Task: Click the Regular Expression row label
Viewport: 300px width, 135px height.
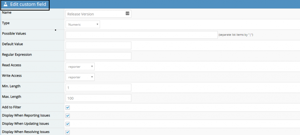Action: [17, 55]
